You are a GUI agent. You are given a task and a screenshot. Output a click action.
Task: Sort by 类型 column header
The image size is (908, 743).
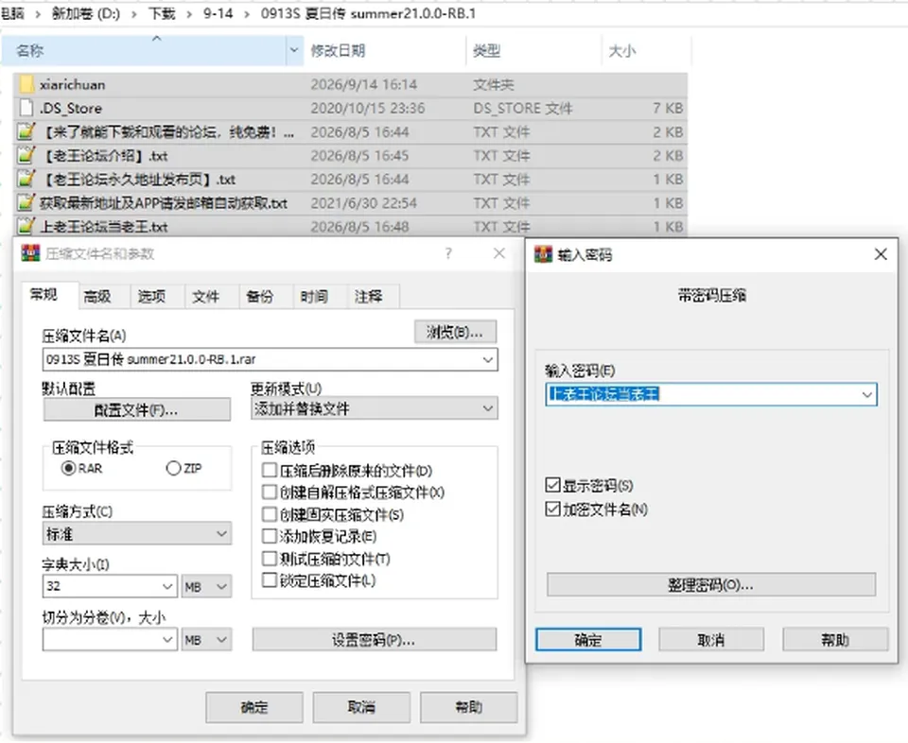[486, 50]
